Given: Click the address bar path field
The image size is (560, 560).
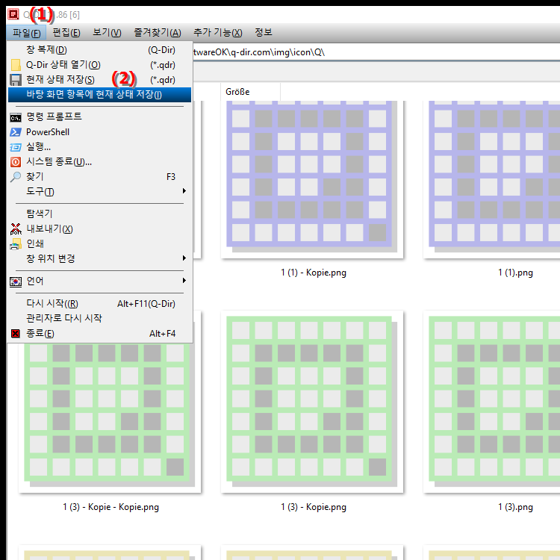Looking at the screenshot, I should (376, 52).
